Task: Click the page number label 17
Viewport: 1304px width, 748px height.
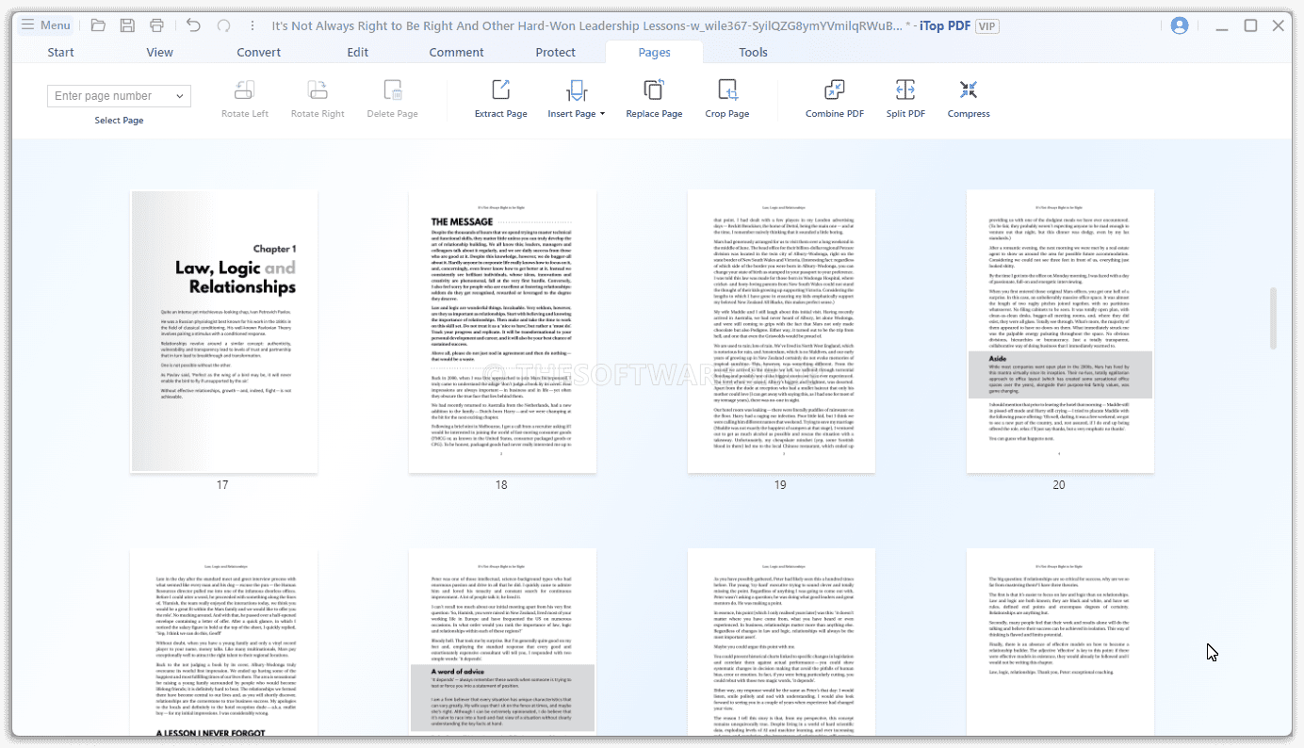Action: point(222,485)
